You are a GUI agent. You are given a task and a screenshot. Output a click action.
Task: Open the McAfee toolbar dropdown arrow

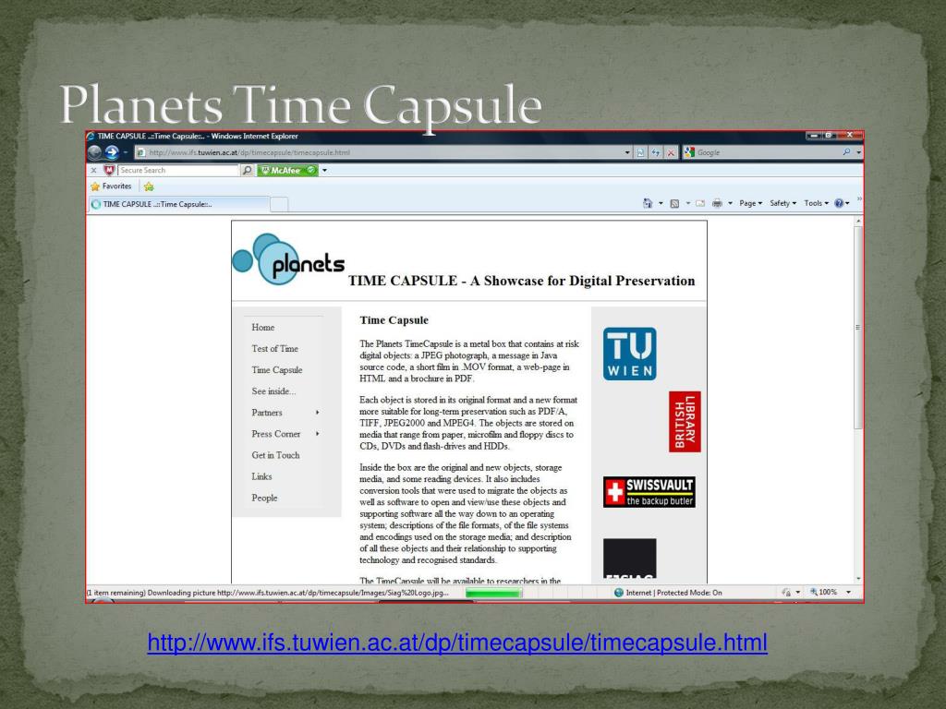324,171
